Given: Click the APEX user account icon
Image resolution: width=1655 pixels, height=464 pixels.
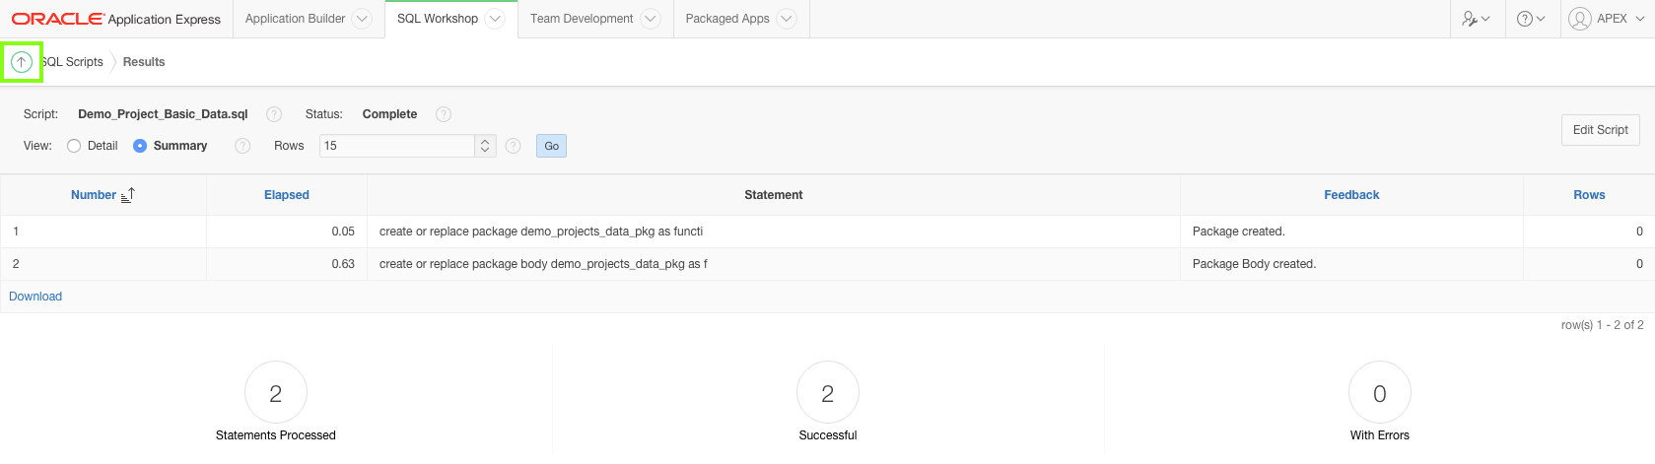Looking at the screenshot, I should (1580, 19).
